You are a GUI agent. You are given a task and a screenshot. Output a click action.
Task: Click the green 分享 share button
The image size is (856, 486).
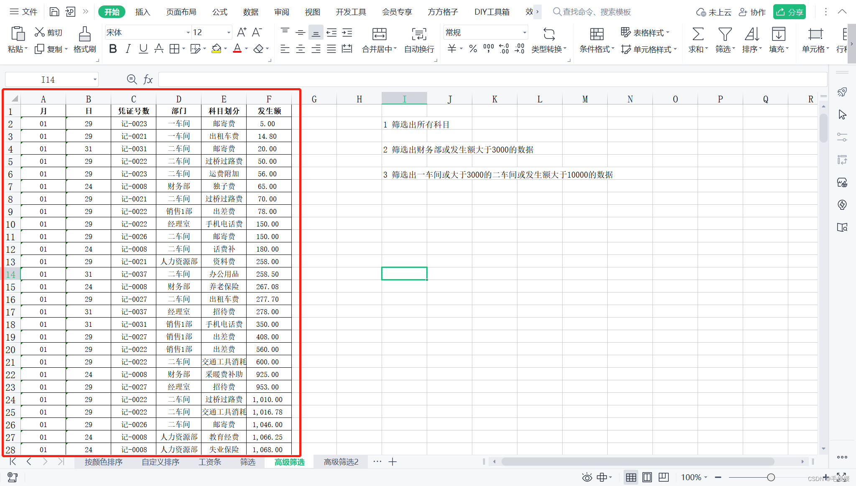tap(789, 12)
